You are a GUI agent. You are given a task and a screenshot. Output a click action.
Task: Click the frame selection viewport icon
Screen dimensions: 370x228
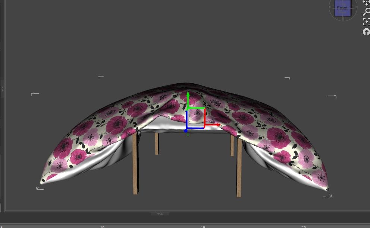[x=367, y=22]
